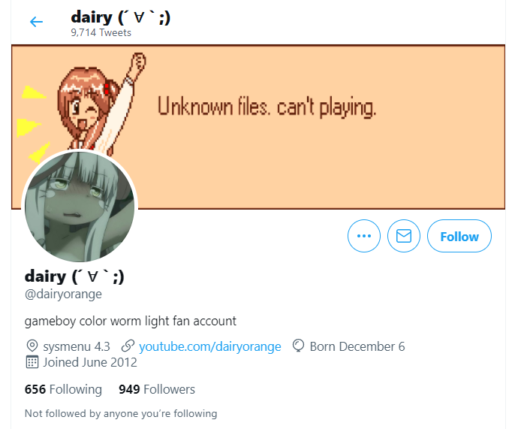
Task: Click the @dairyorange handle text
Action: click(x=63, y=294)
